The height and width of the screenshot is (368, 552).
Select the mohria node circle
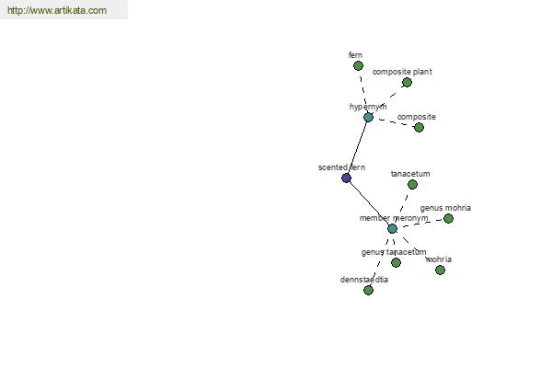440,270
